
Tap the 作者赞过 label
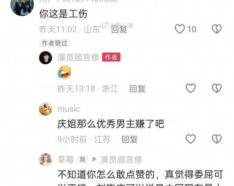point(54,43)
